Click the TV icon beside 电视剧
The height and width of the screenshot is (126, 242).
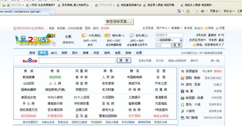(x=182, y=98)
